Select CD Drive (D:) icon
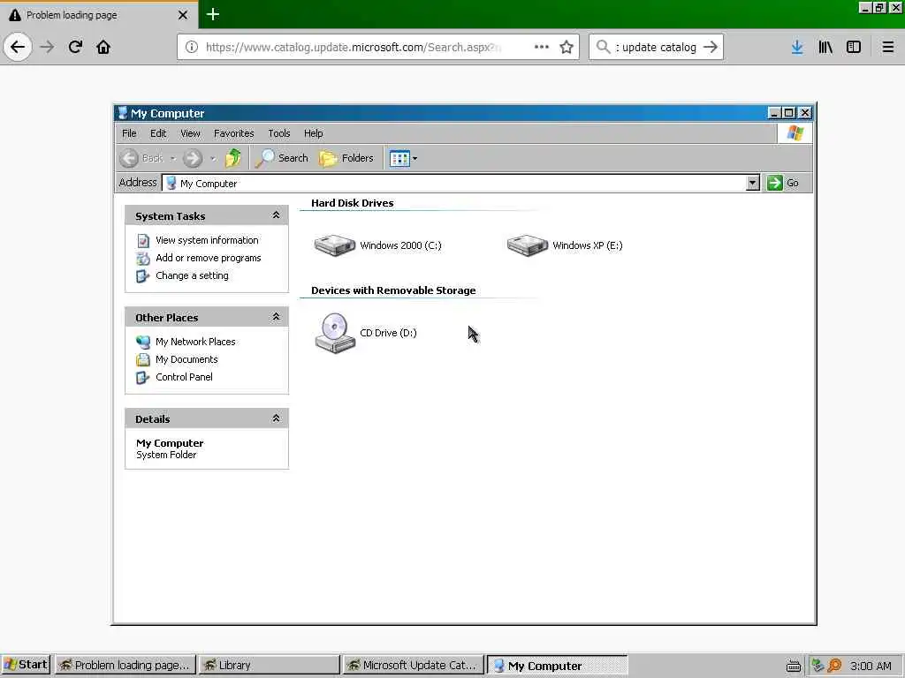The height and width of the screenshot is (678, 905). [x=335, y=333]
